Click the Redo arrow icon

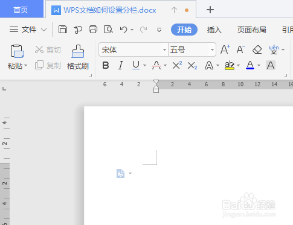pos(143,30)
